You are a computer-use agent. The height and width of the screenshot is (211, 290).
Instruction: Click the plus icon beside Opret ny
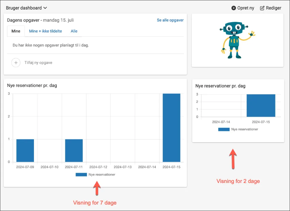tap(234, 8)
